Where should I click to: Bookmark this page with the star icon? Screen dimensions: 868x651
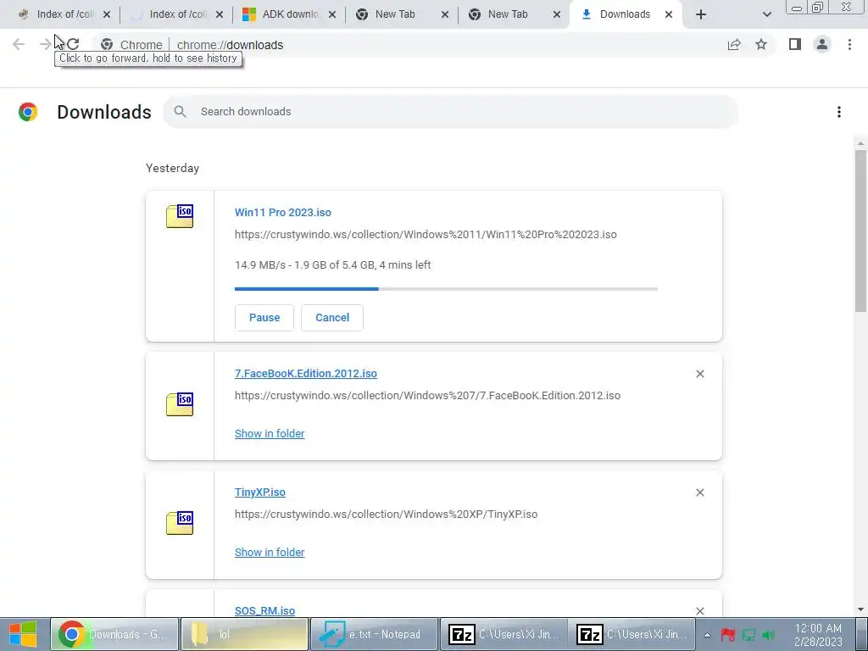[761, 45]
